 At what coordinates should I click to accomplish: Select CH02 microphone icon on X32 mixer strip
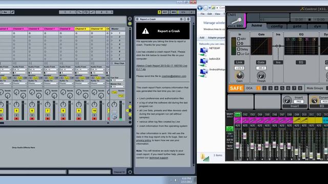245,120
